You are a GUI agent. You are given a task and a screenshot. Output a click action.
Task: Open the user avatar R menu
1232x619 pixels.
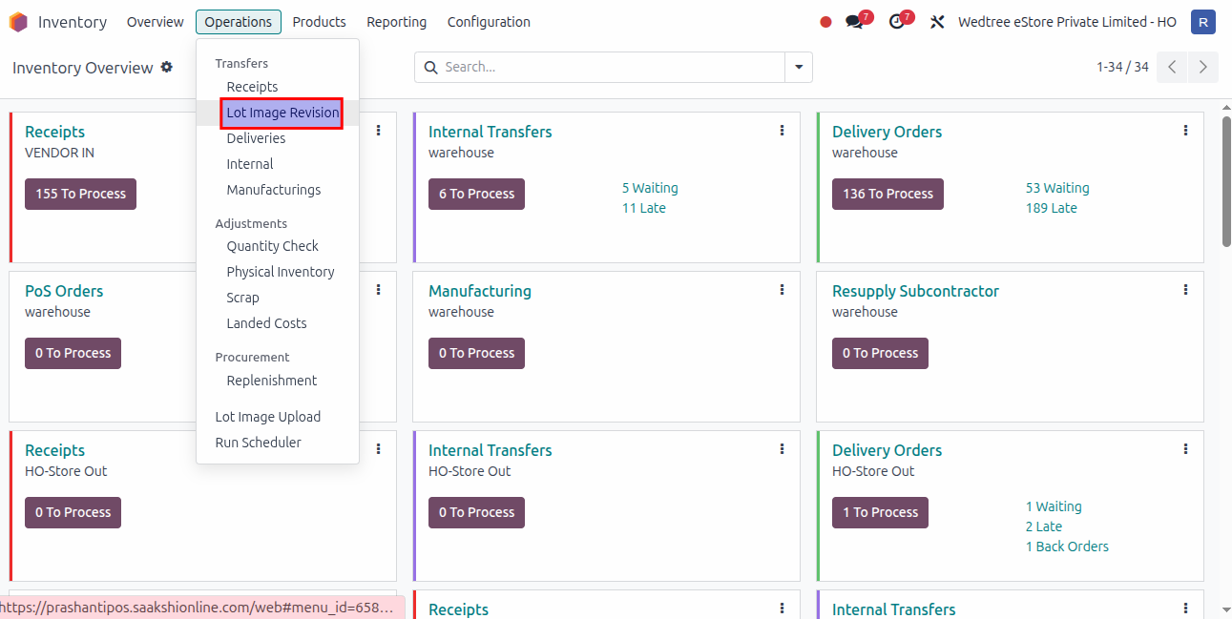coord(1203,22)
